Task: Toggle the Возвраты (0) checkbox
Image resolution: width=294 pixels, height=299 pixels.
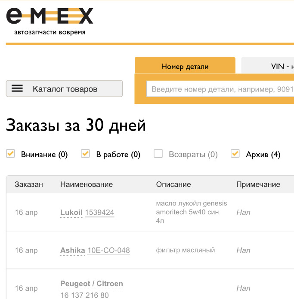Action: point(158,154)
